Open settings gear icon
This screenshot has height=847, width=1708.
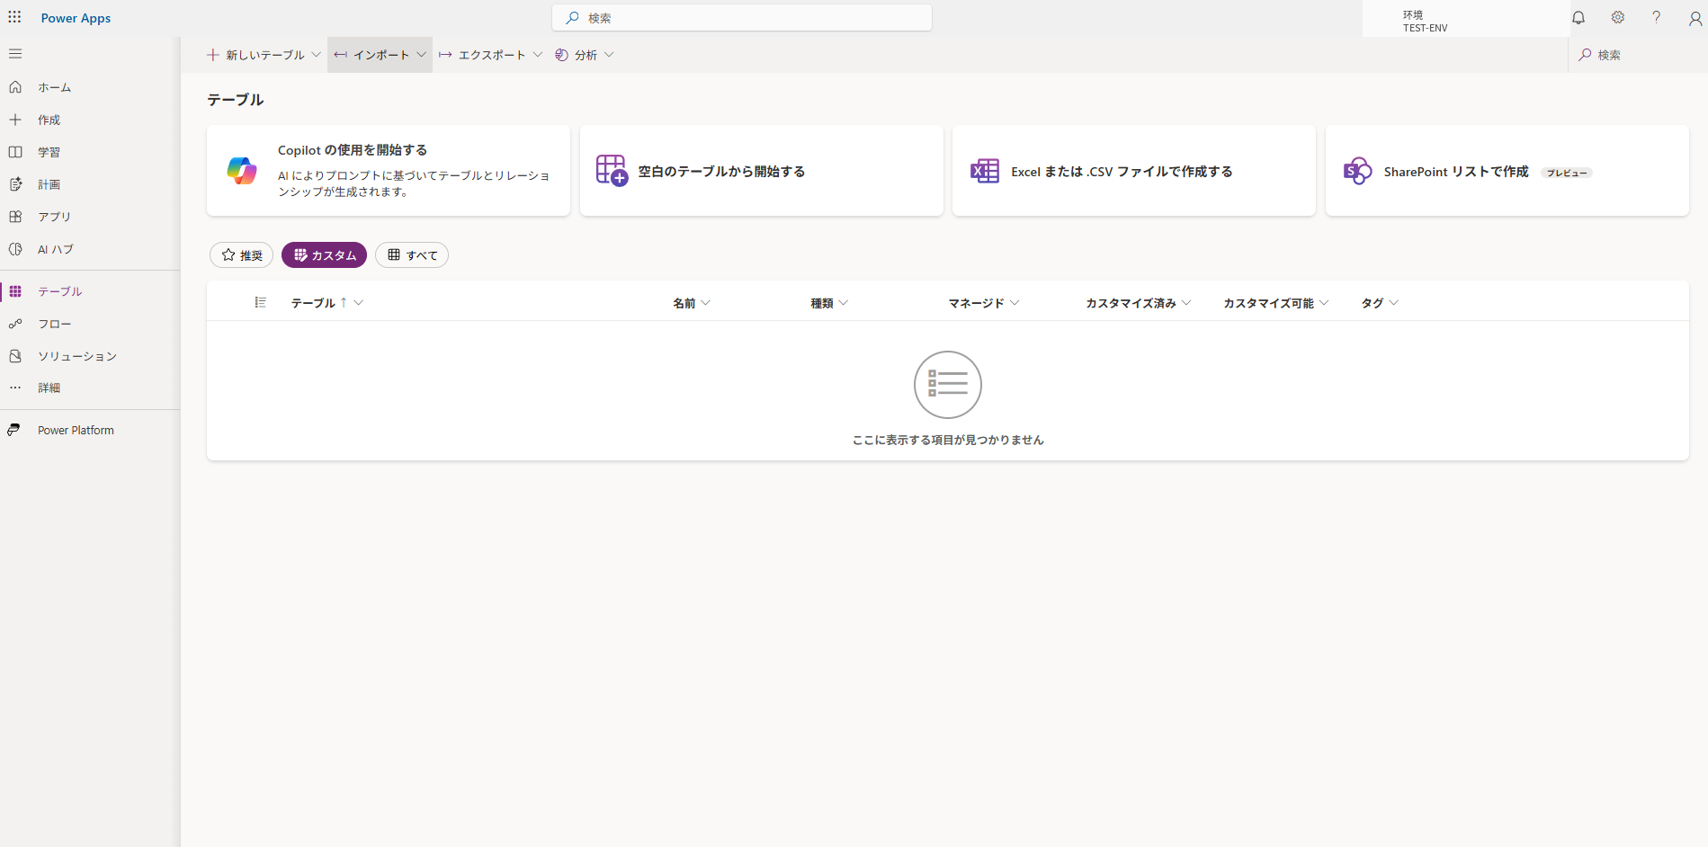pyautogui.click(x=1617, y=18)
